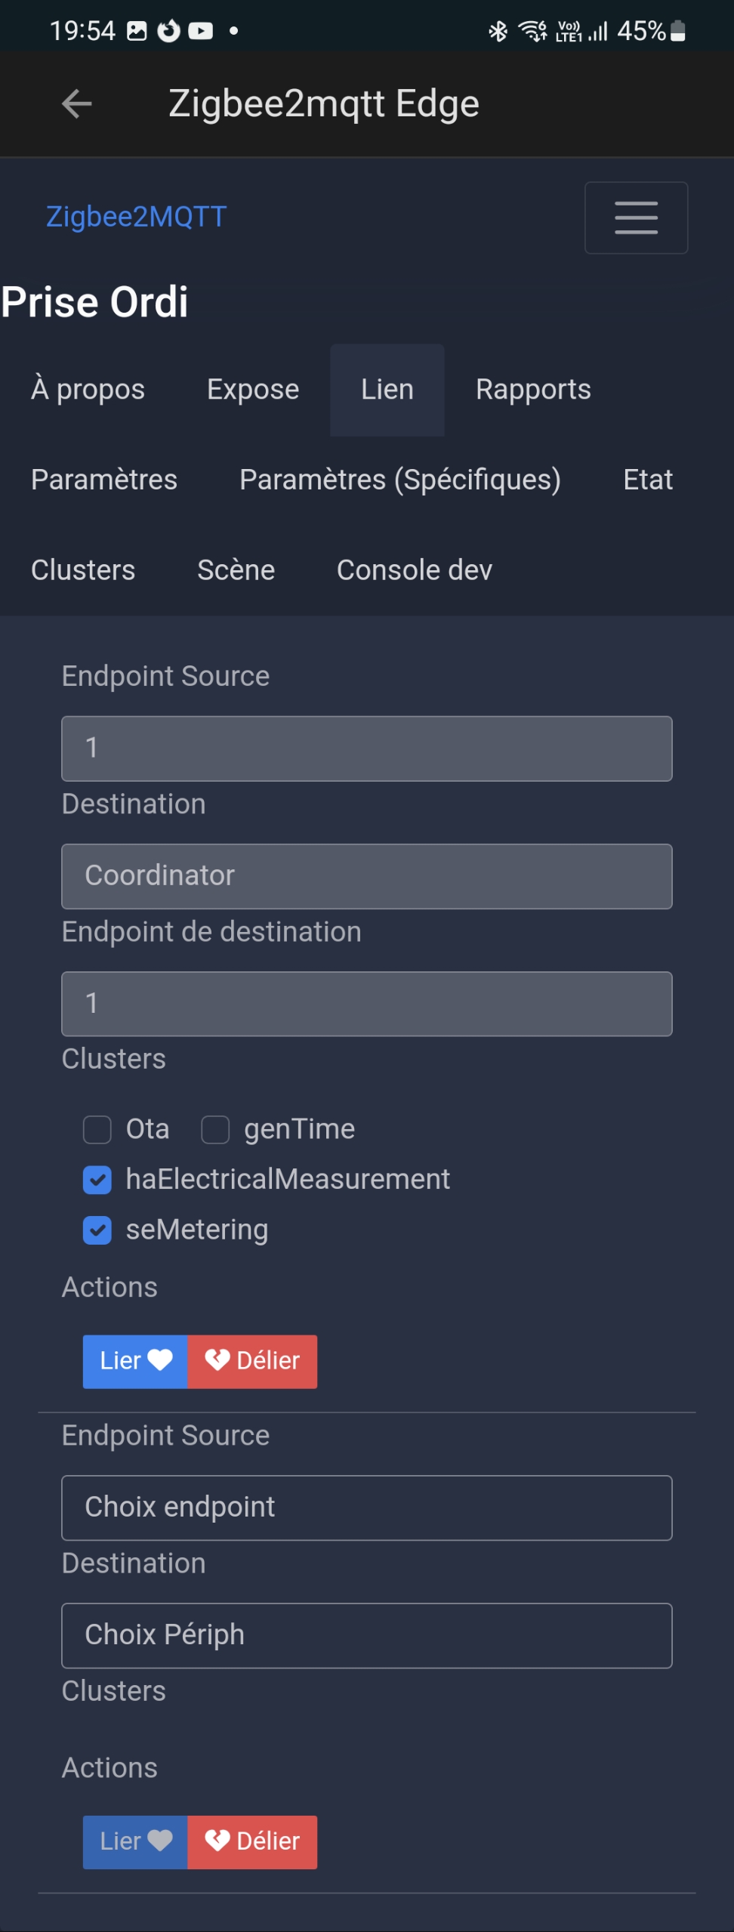The width and height of the screenshot is (734, 1932).
Task: Select the Lien tab
Action: tap(387, 390)
